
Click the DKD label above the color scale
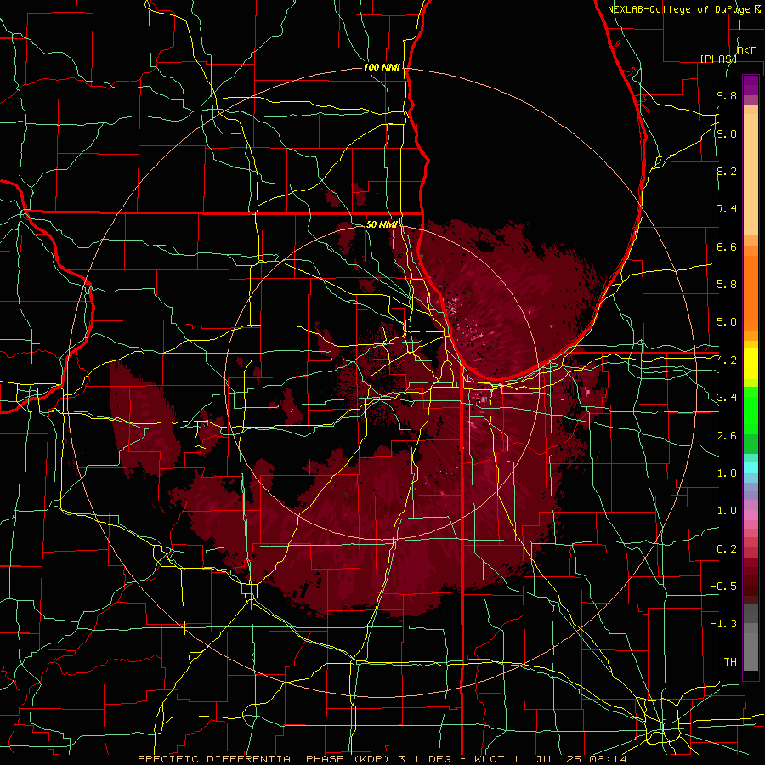pos(747,51)
